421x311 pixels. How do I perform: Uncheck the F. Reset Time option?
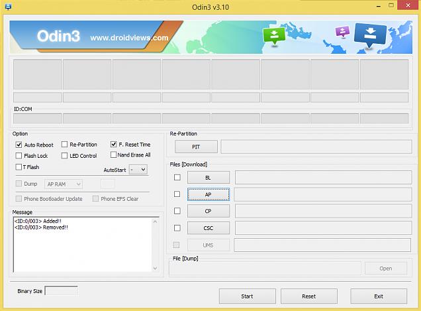113,144
